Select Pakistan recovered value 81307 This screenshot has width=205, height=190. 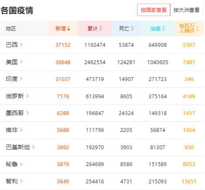click(158, 147)
